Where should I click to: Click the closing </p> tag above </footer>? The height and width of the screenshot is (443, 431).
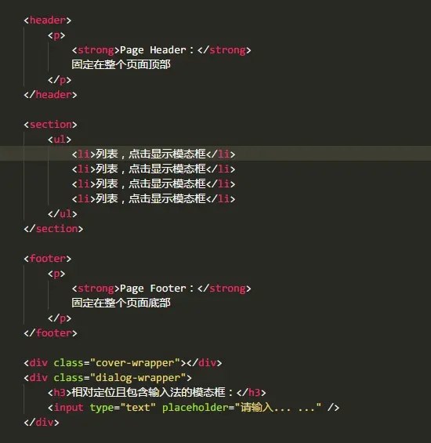pos(60,318)
